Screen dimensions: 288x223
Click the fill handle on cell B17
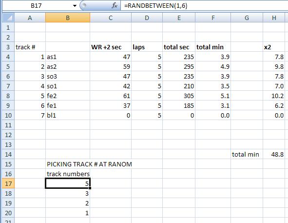90,188
